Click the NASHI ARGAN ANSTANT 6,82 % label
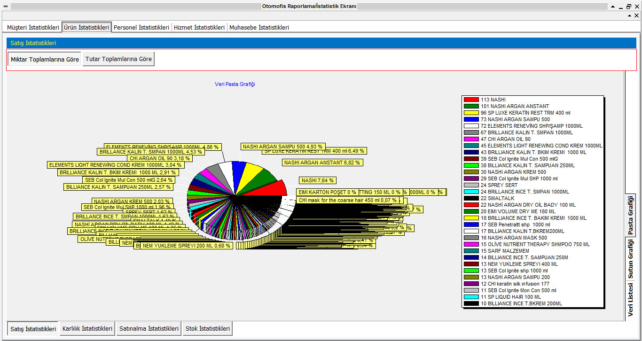This screenshot has height=341, width=642. 322,163
